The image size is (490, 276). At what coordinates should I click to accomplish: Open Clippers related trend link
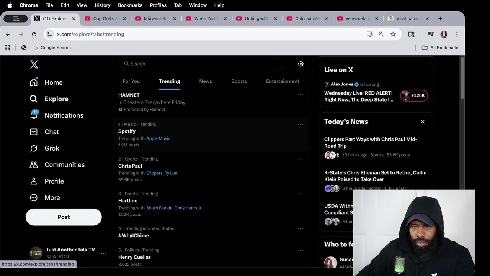coord(154,173)
